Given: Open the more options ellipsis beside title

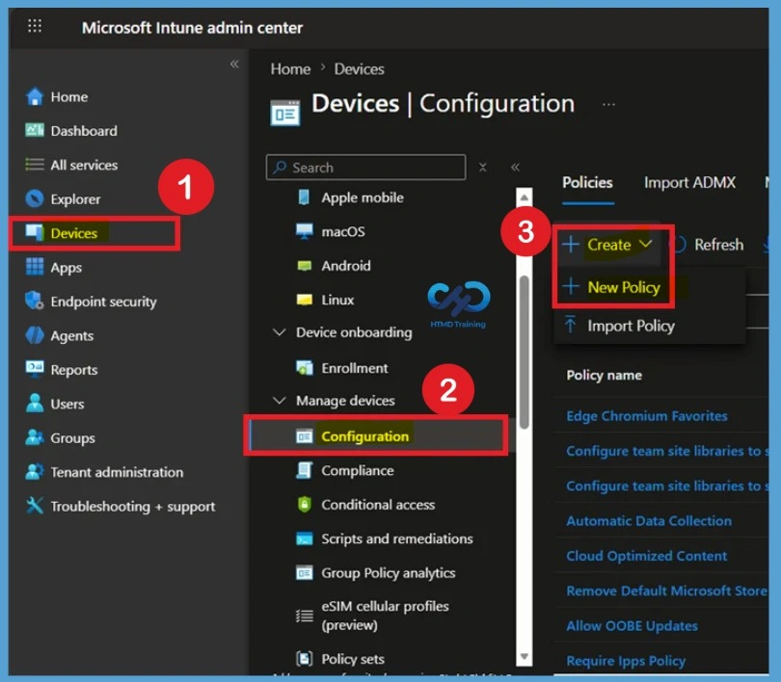Looking at the screenshot, I should tap(608, 104).
